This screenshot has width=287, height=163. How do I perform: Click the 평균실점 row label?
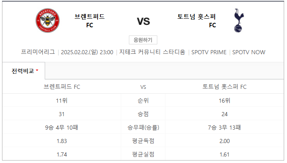(x=143, y=154)
